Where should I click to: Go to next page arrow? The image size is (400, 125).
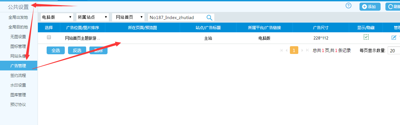coord(302,50)
